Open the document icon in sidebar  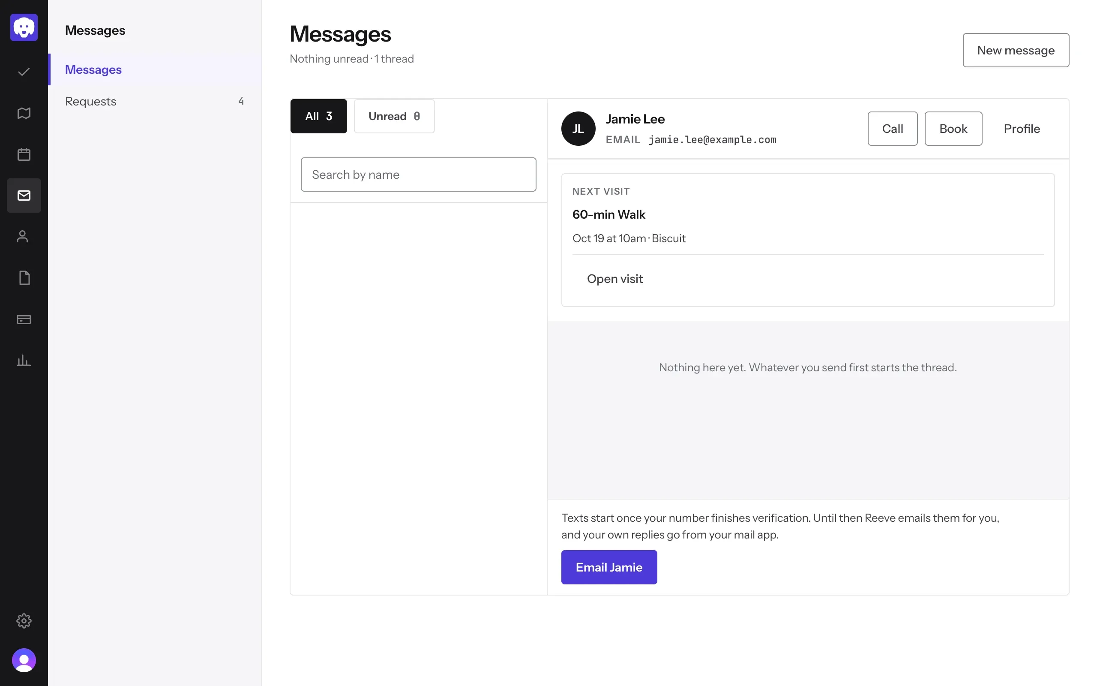[x=24, y=278]
